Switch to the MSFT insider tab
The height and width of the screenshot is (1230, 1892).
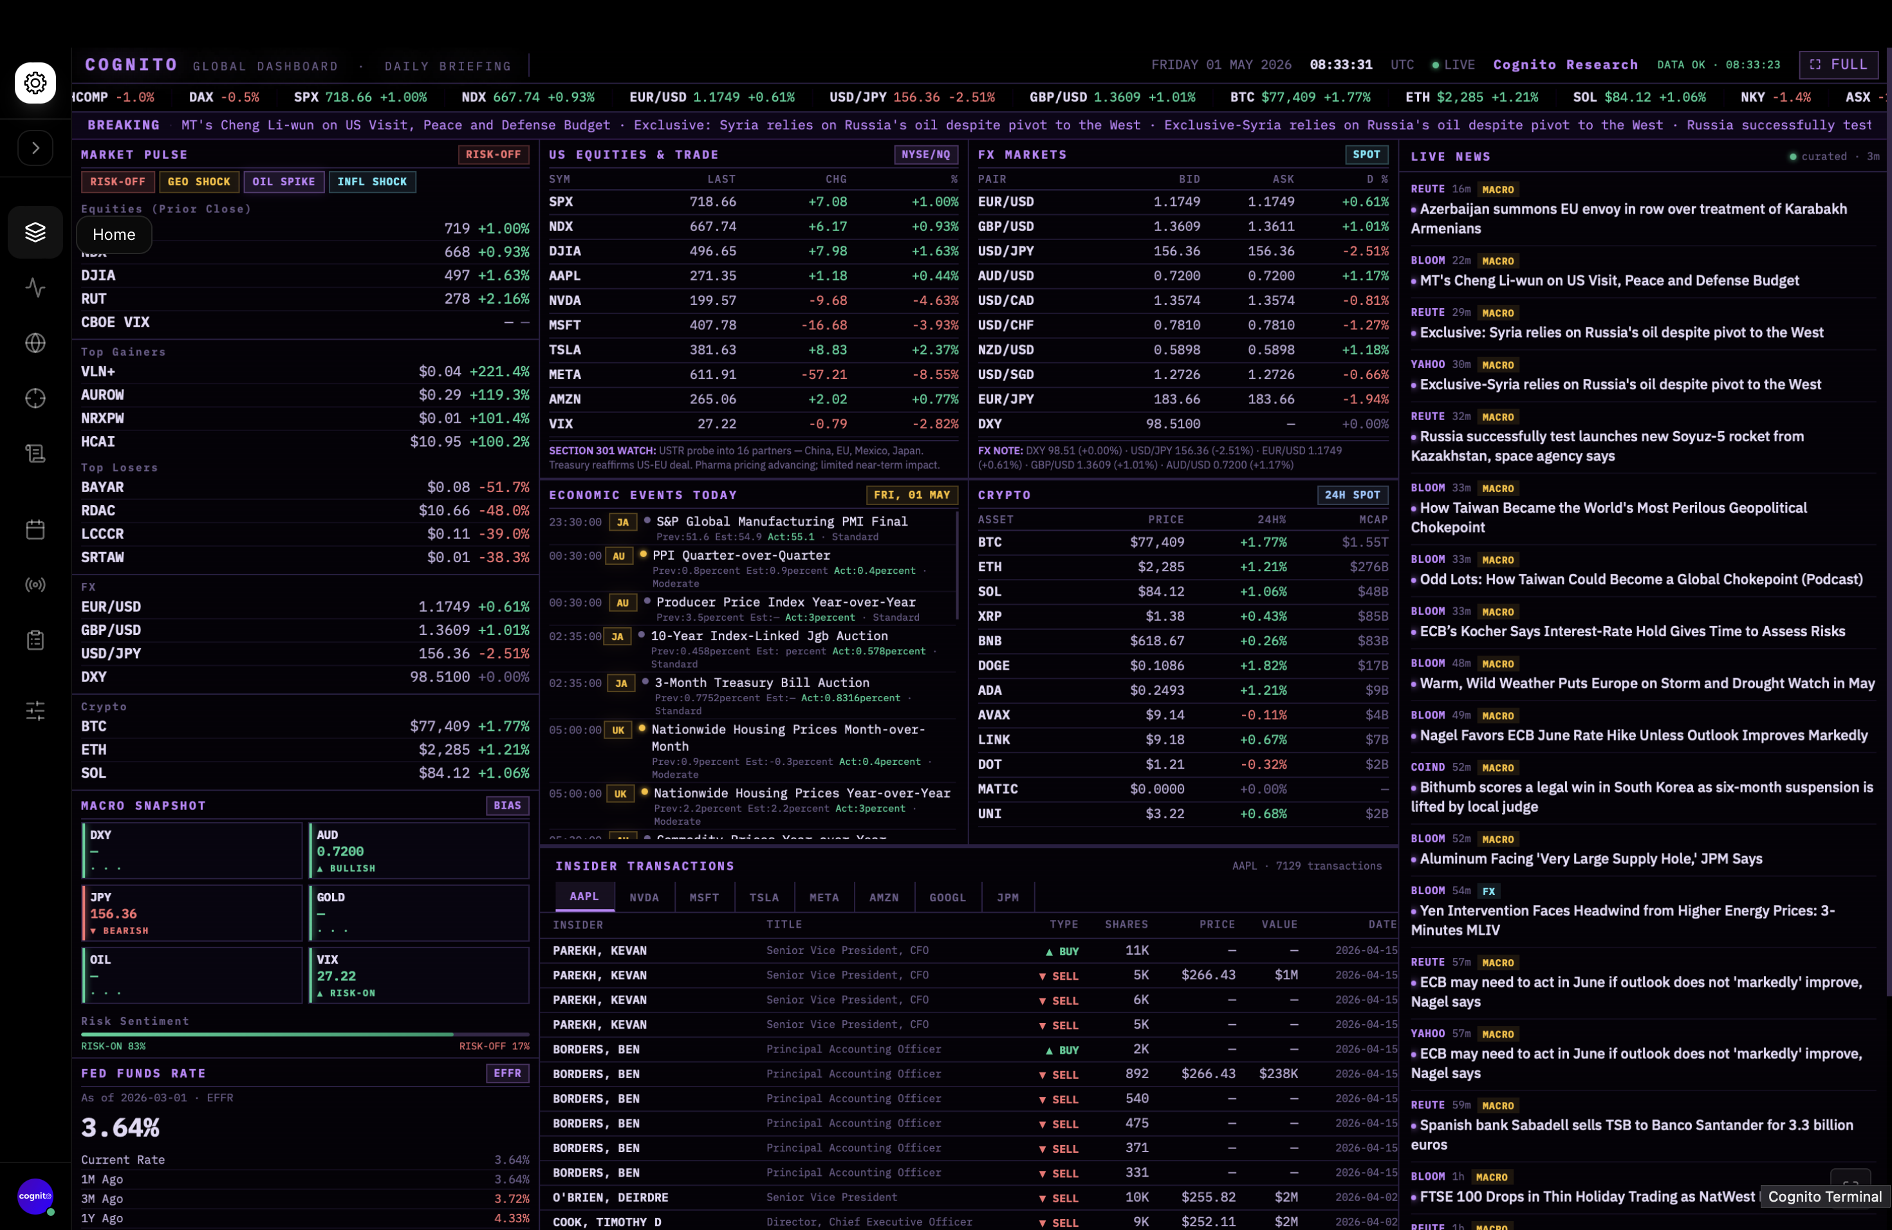704,898
